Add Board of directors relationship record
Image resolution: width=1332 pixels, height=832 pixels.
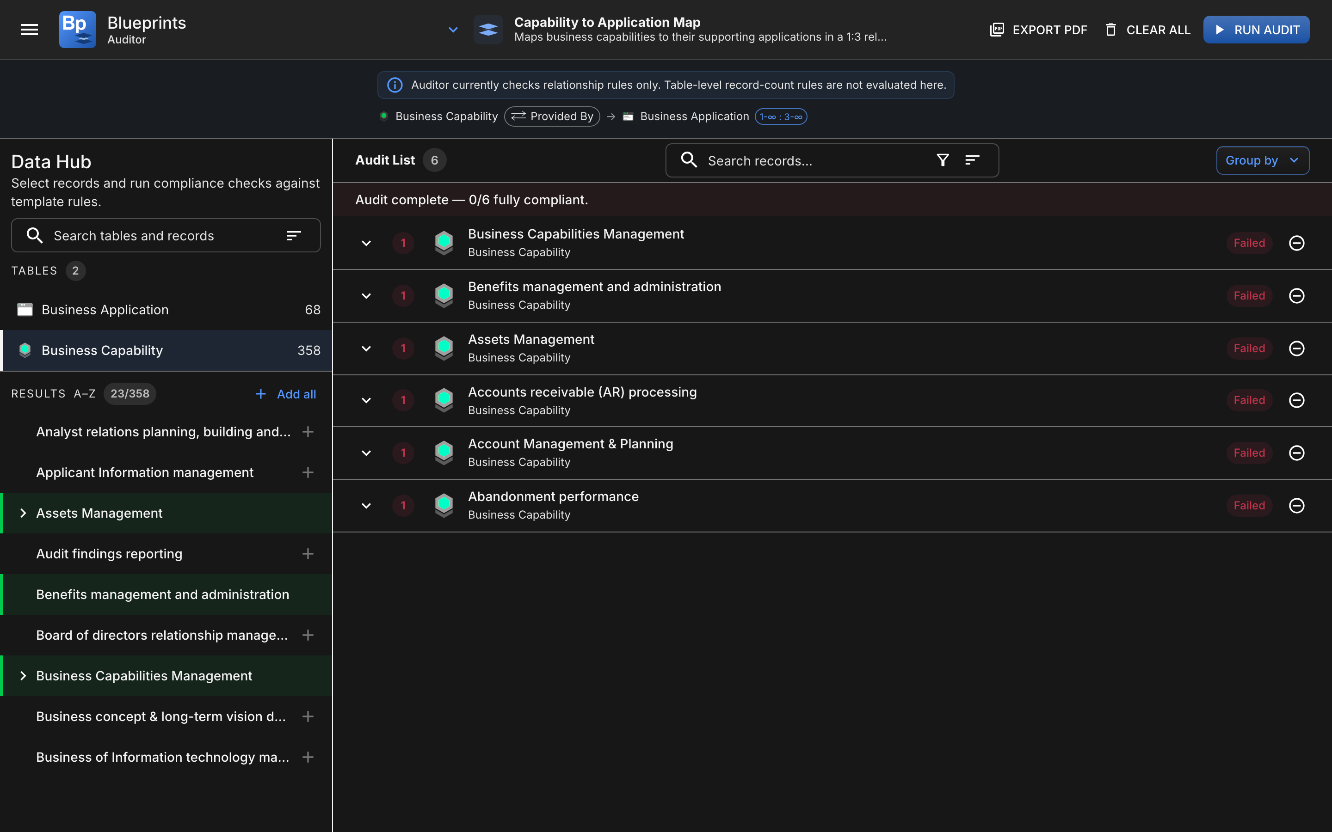(308, 635)
